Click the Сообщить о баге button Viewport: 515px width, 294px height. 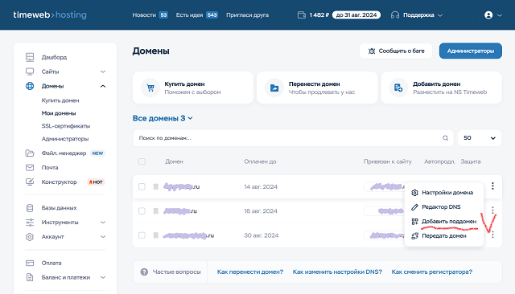coord(396,51)
